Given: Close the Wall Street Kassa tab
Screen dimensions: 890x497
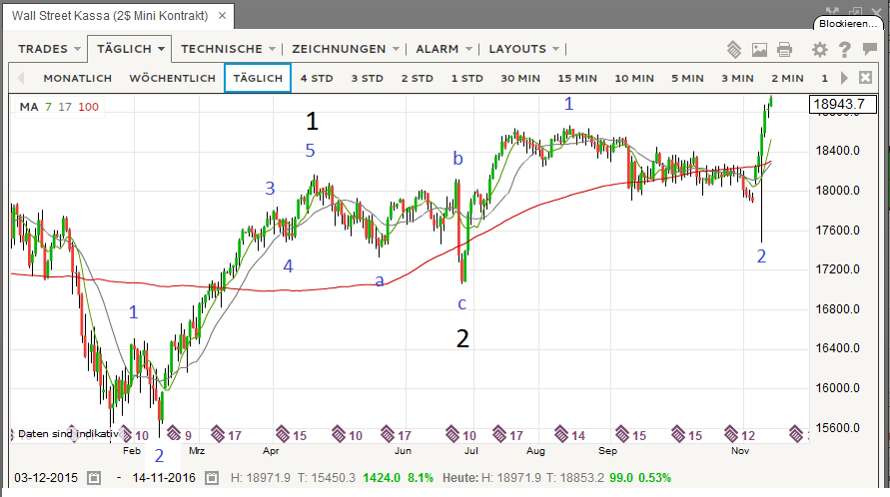Looking at the screenshot, I should (x=222, y=17).
